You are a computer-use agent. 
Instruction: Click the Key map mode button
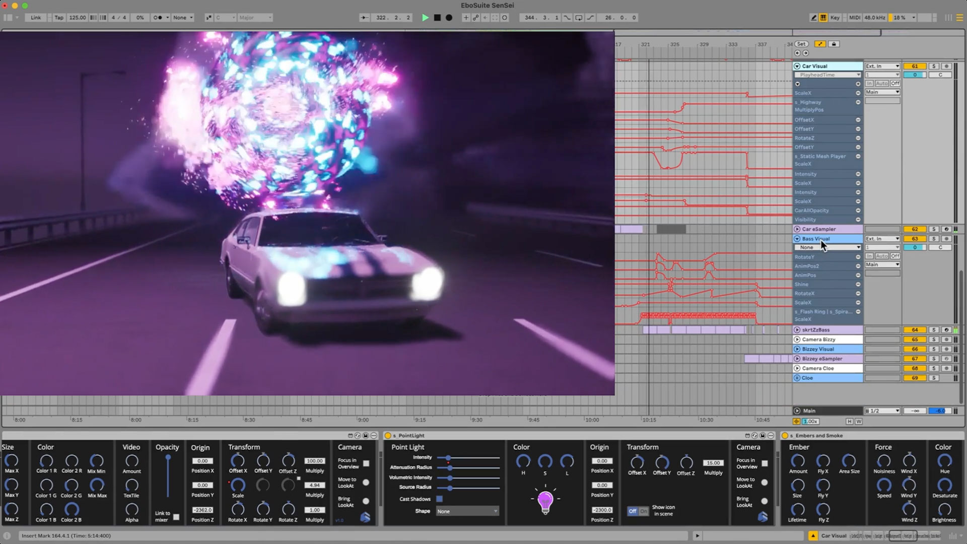click(x=835, y=18)
